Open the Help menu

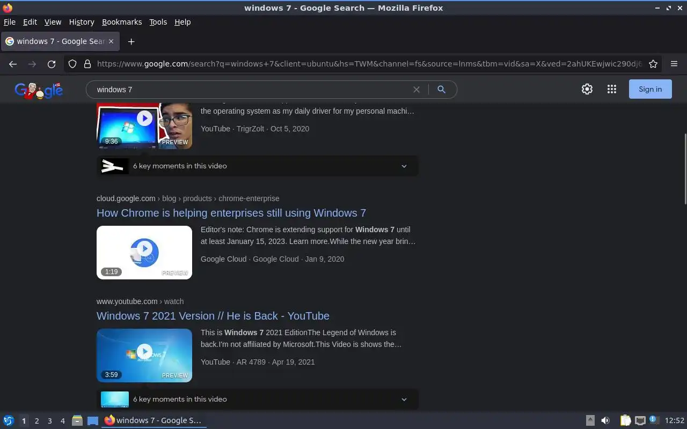pos(182,22)
